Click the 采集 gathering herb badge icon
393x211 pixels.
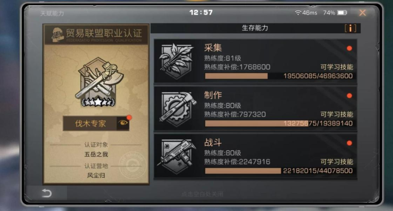[x=176, y=61]
